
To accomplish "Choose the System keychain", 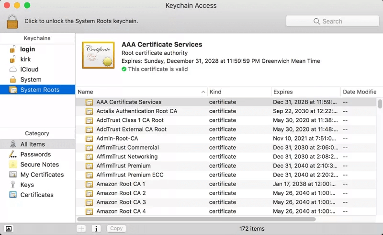I will [x=31, y=80].
